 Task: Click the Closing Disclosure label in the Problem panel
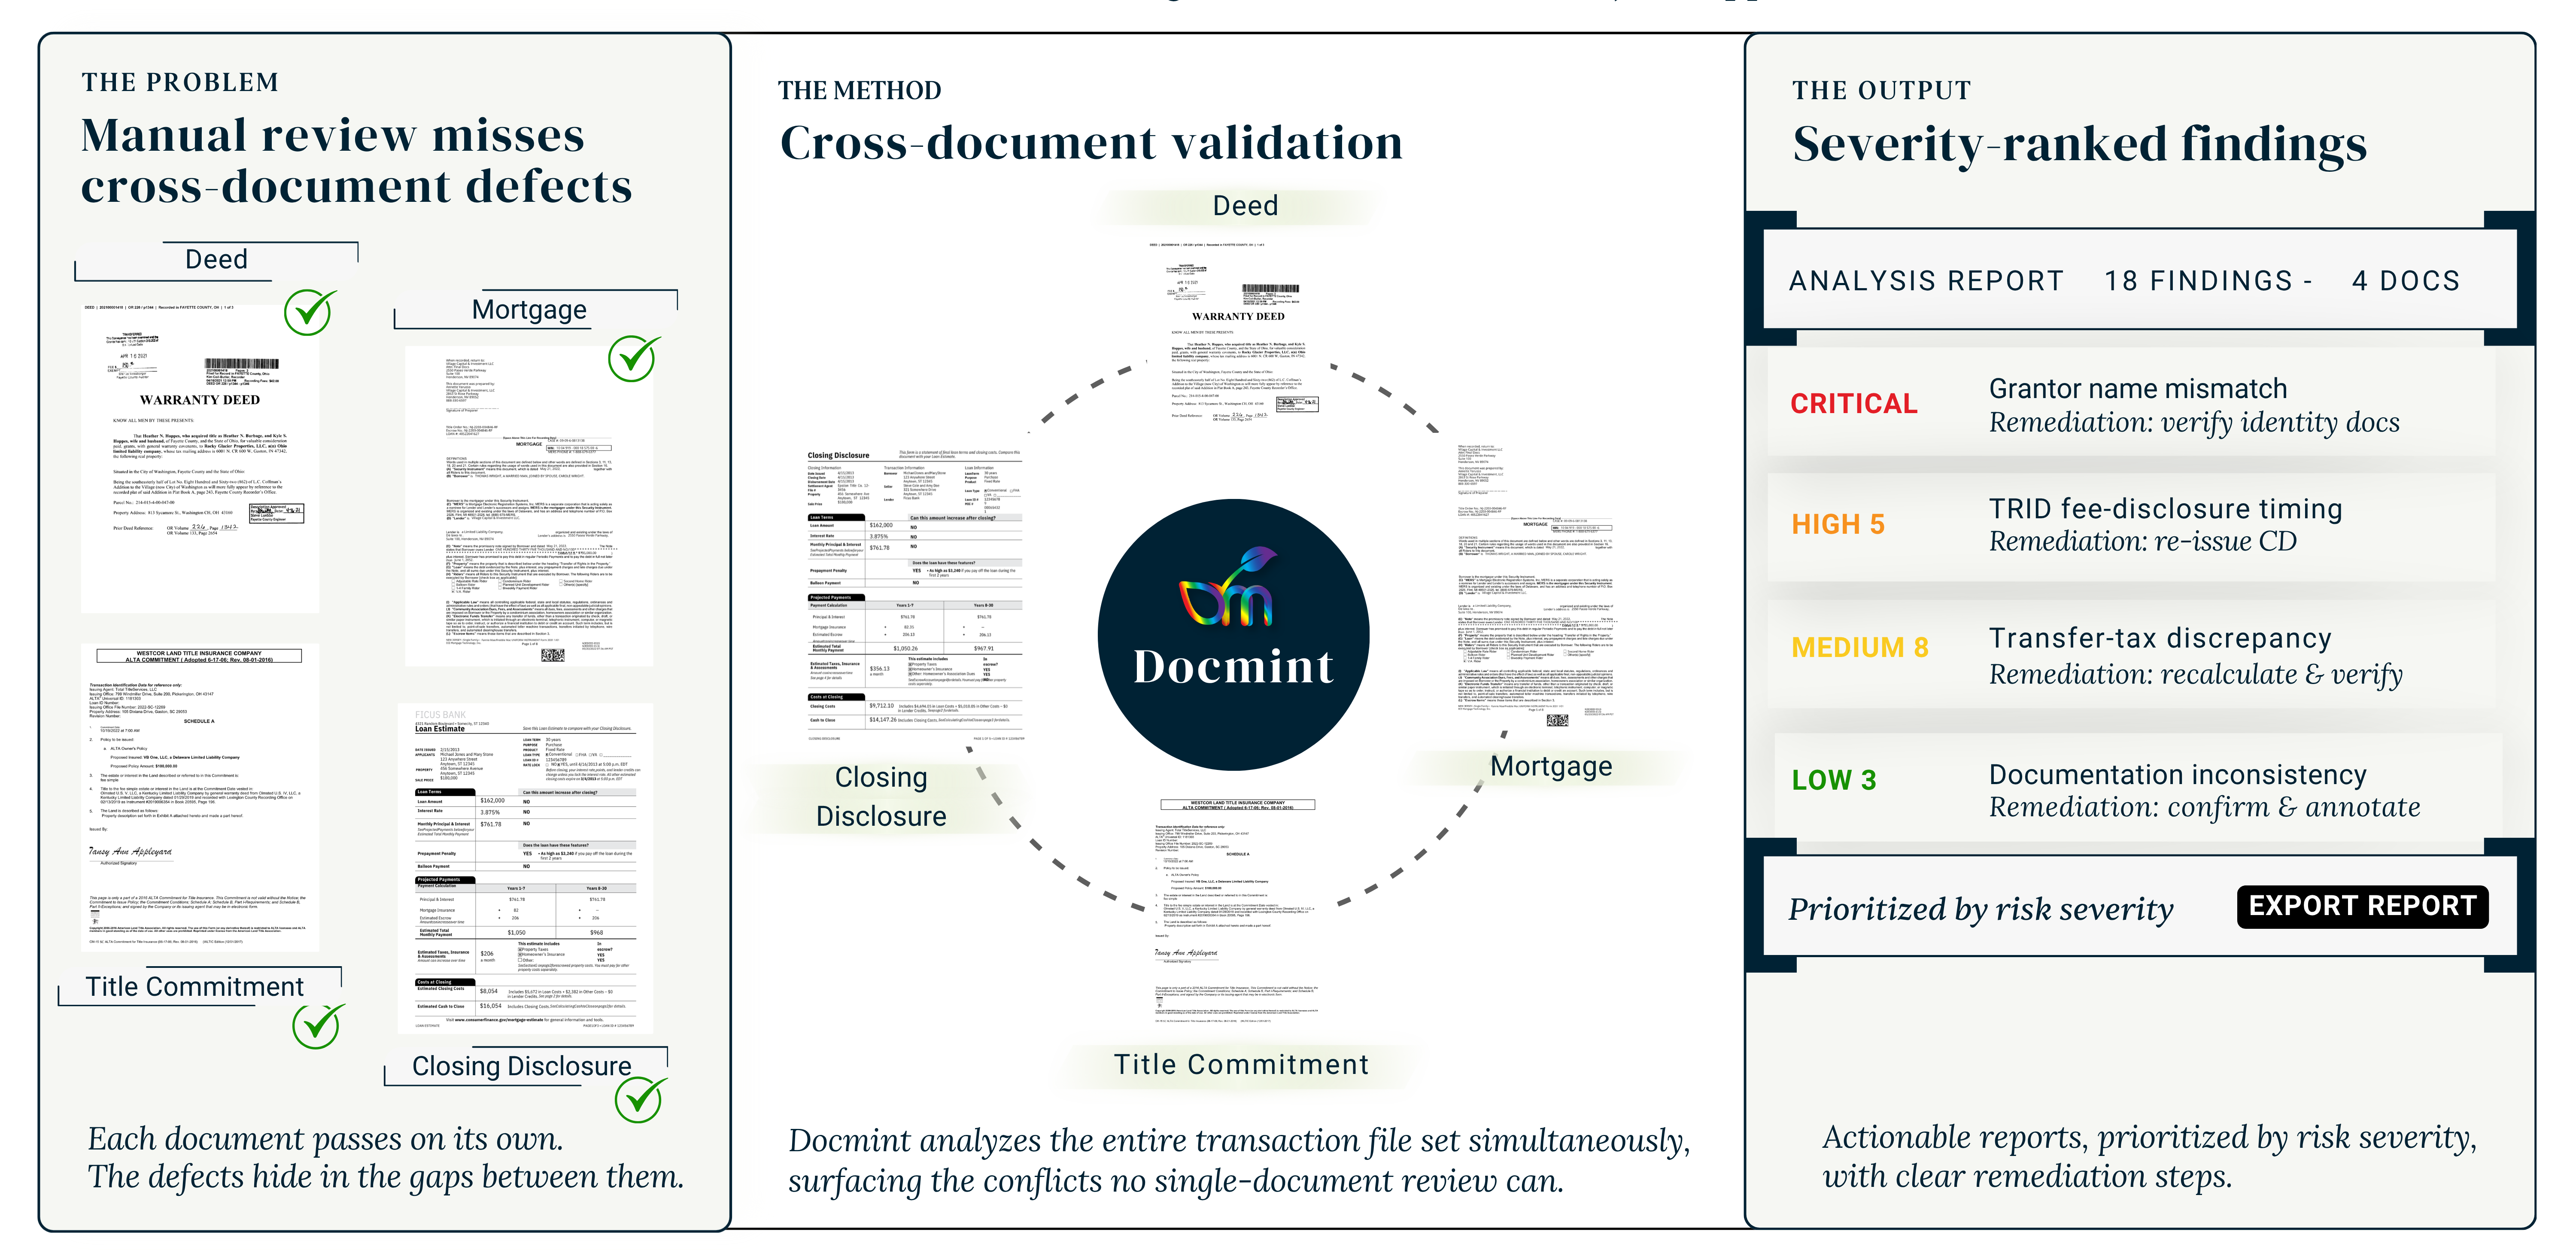(521, 1066)
